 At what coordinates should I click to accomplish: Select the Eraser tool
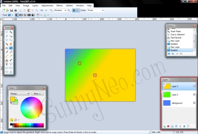tap(11, 52)
